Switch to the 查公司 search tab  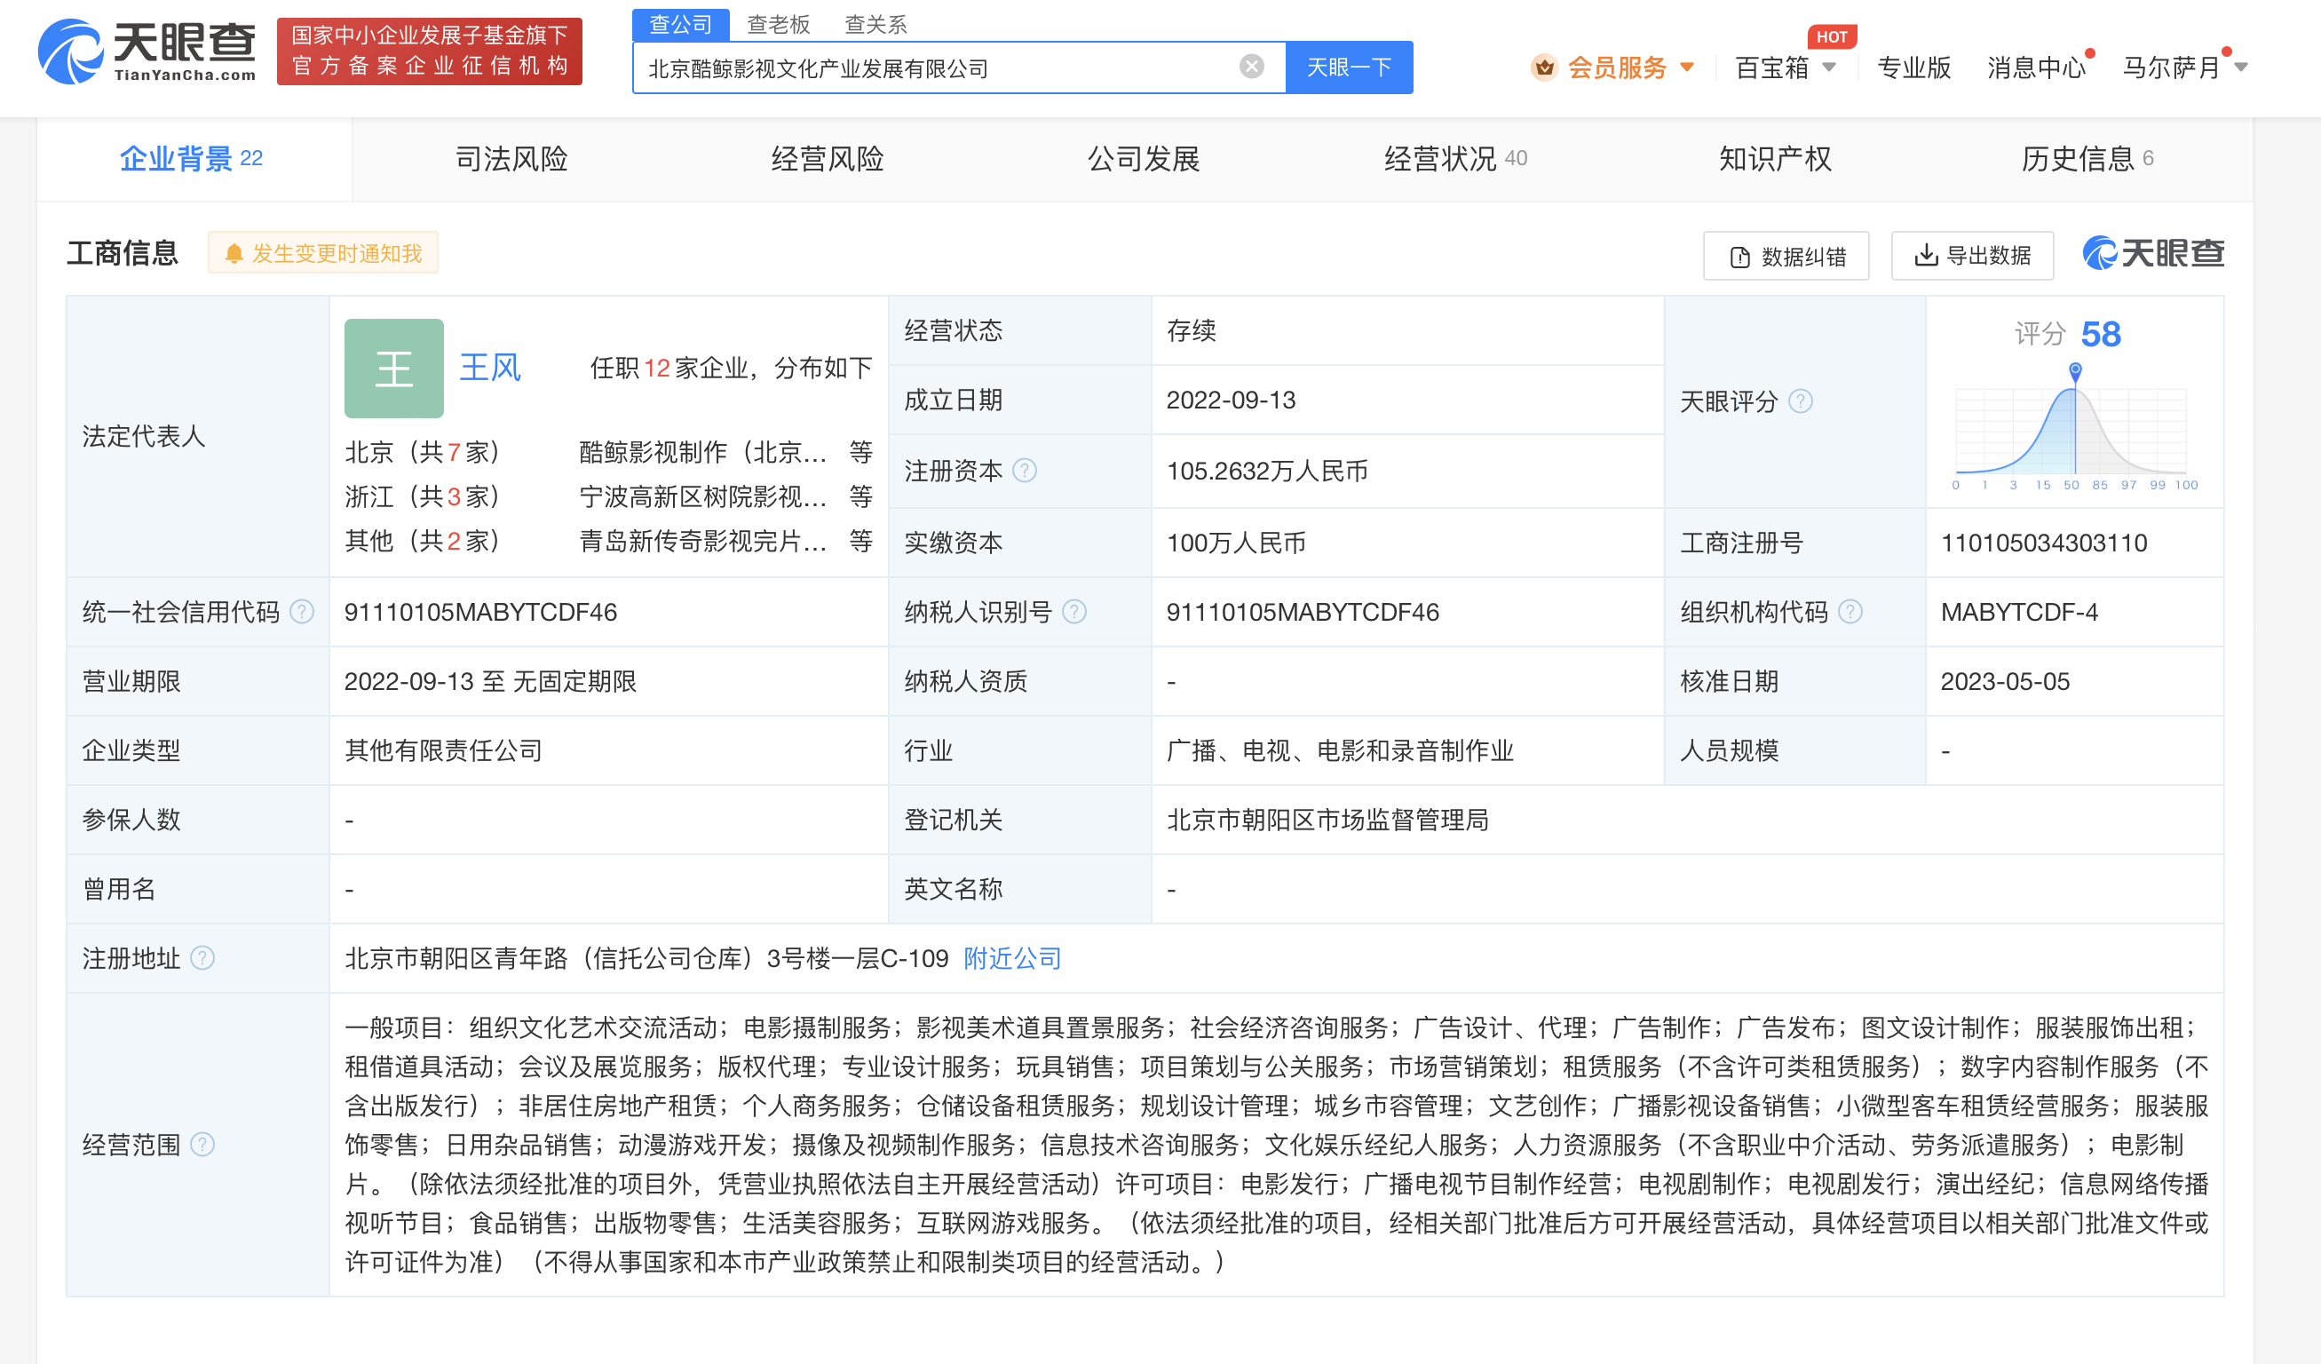coord(681,24)
